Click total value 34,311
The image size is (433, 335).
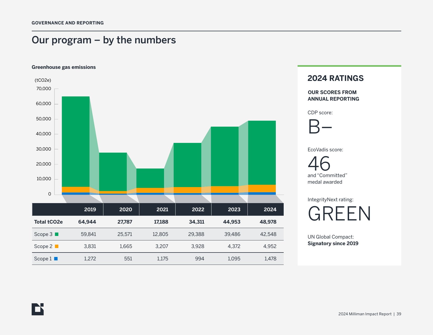coord(197,222)
